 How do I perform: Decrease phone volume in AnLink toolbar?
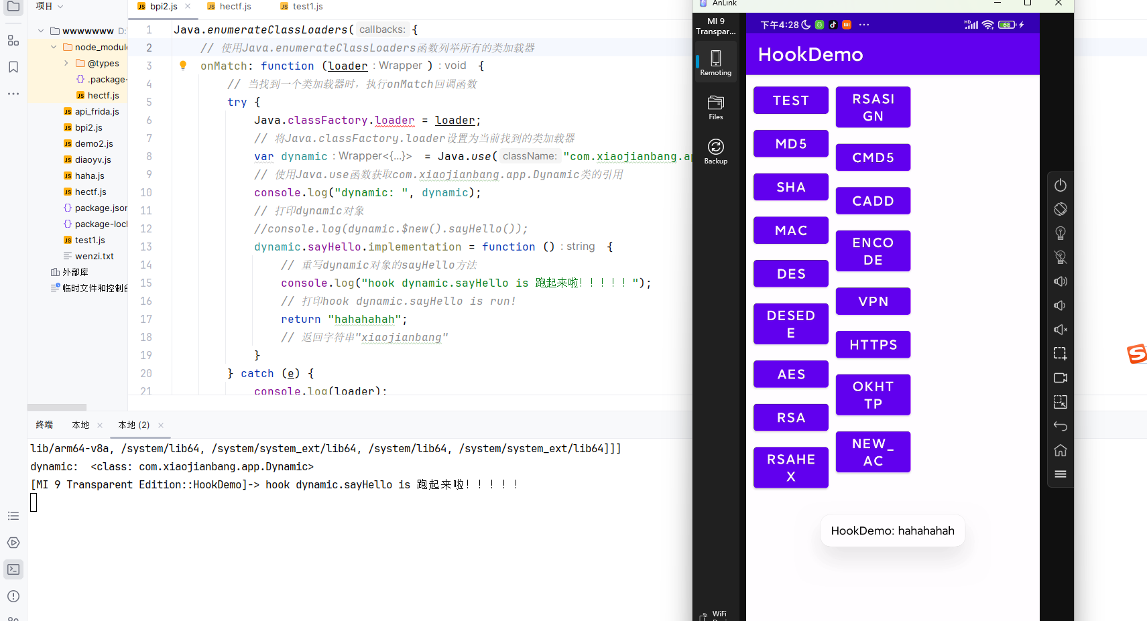pyautogui.click(x=1061, y=305)
